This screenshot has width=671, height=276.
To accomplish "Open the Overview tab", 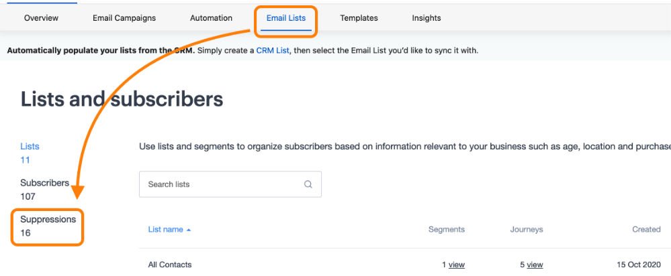I will click(41, 18).
